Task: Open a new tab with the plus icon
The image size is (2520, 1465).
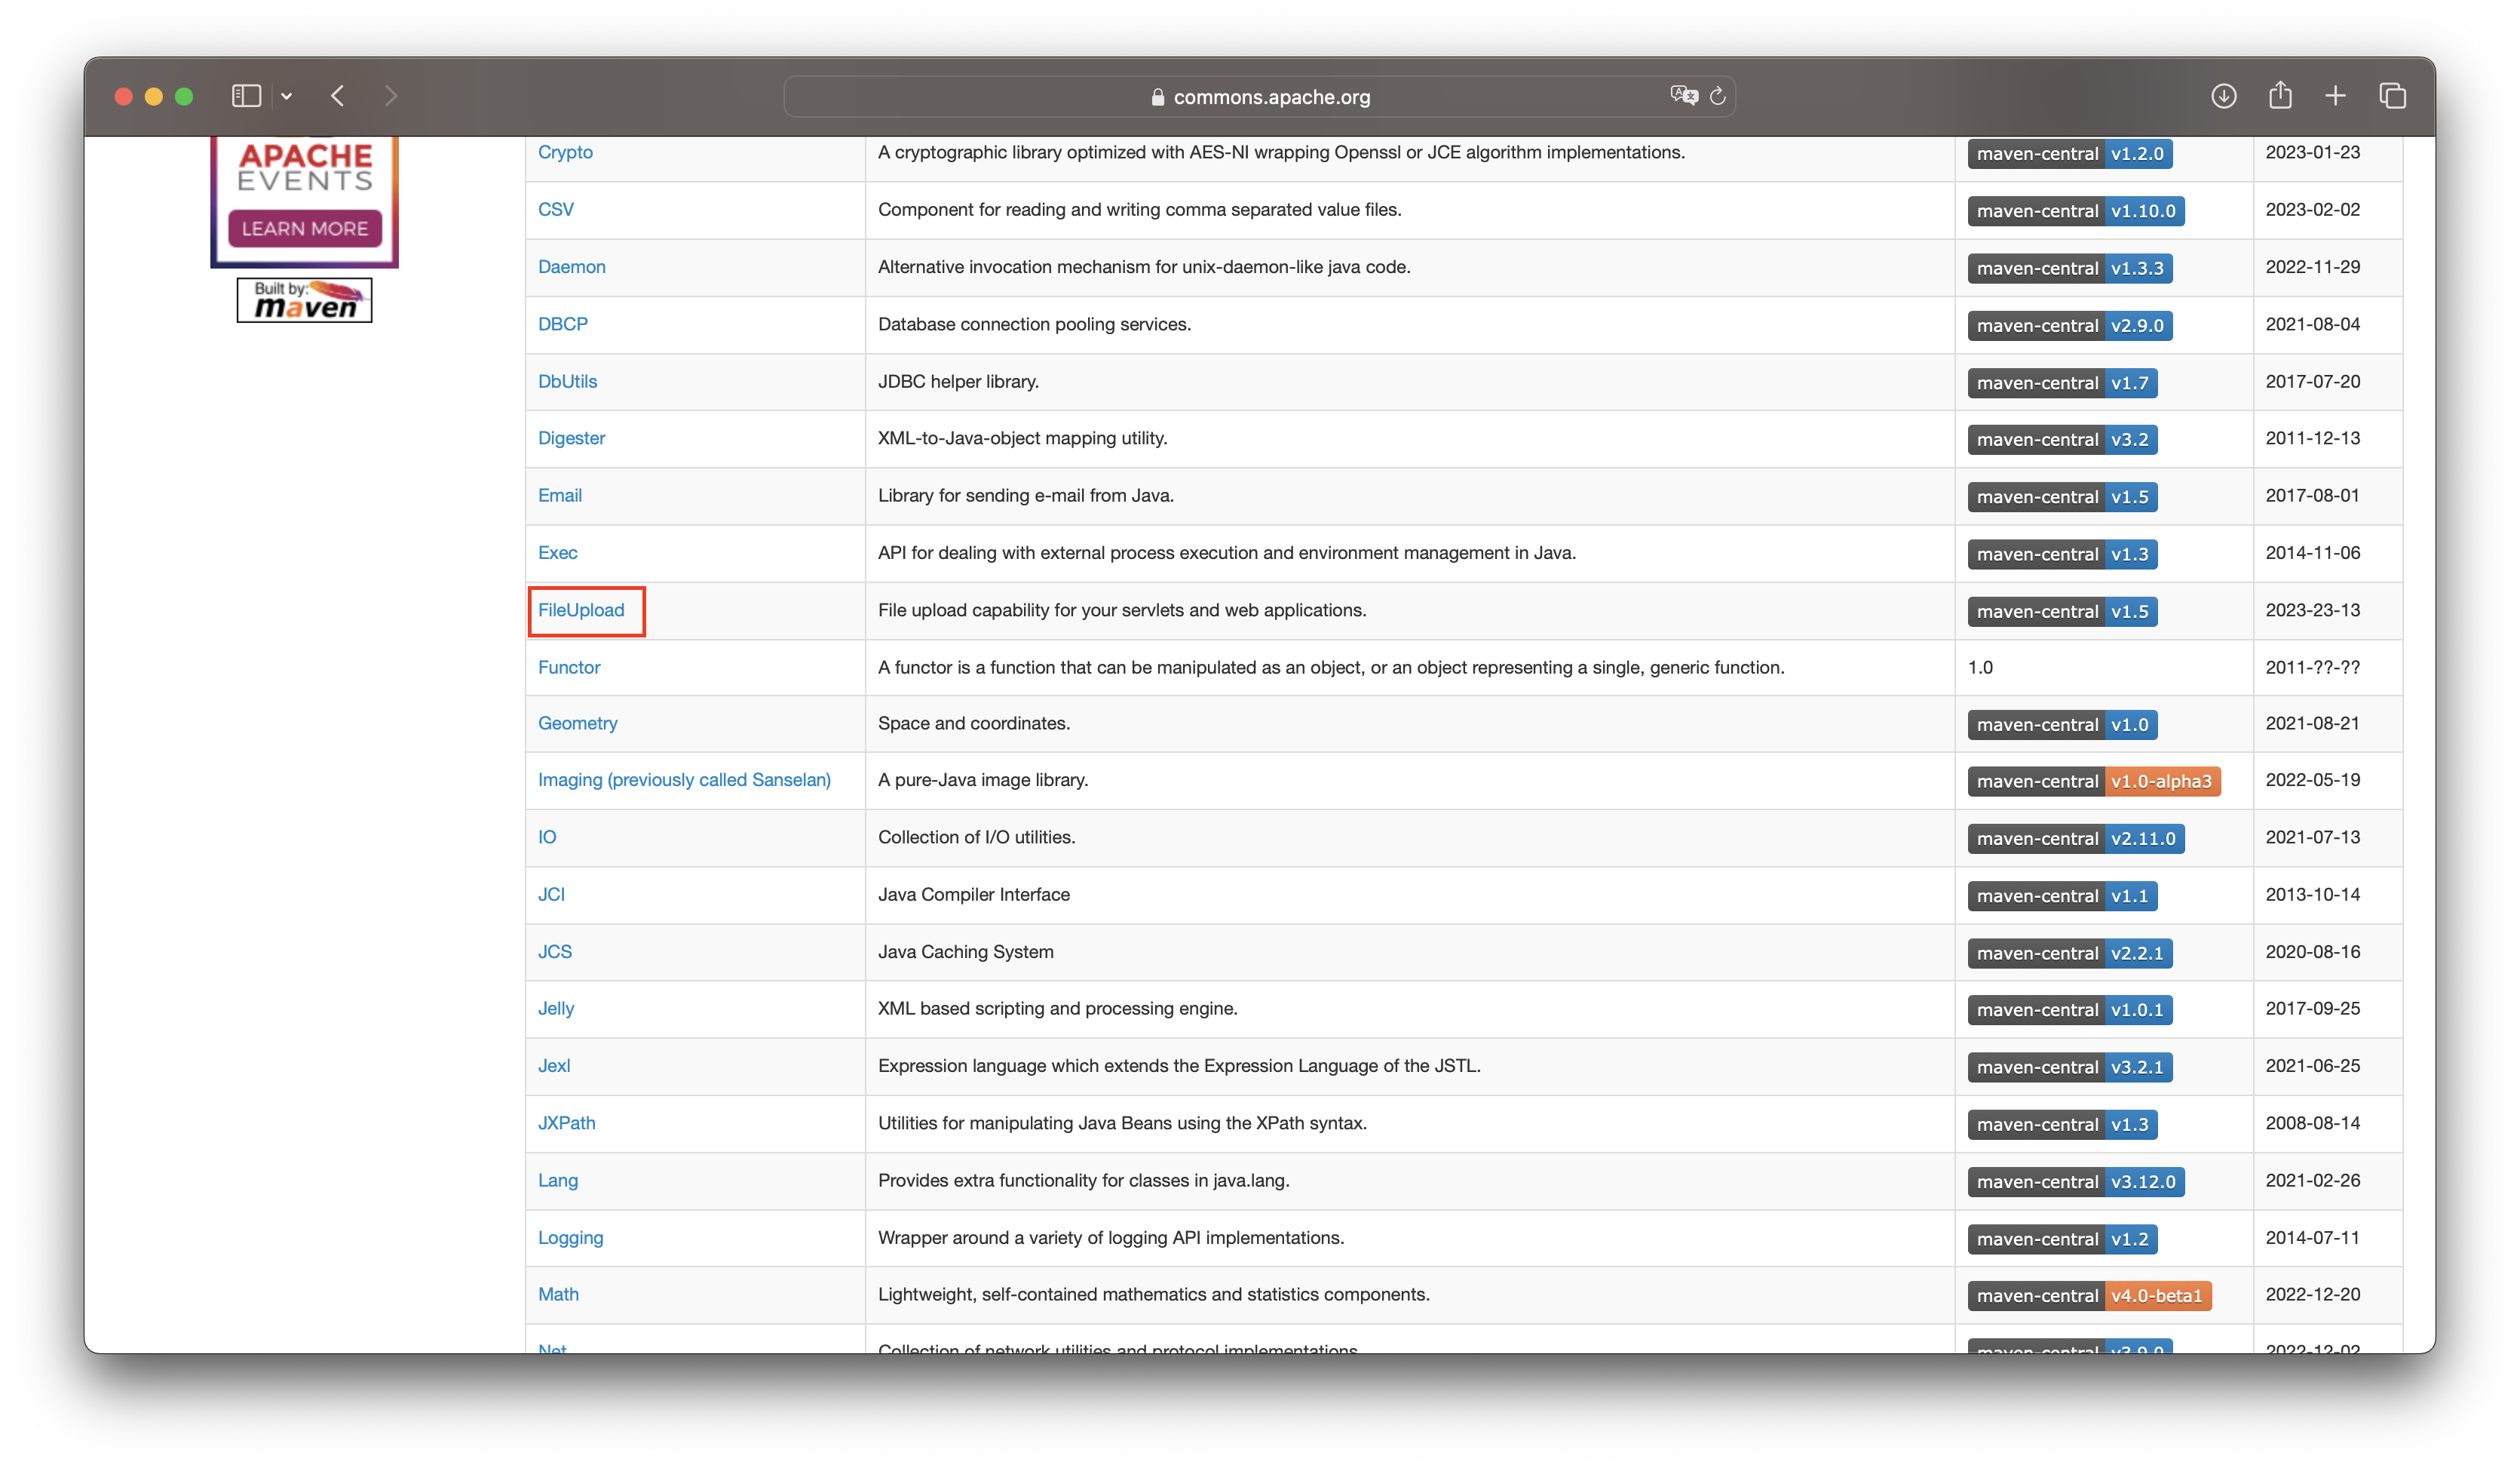Action: (x=2335, y=96)
